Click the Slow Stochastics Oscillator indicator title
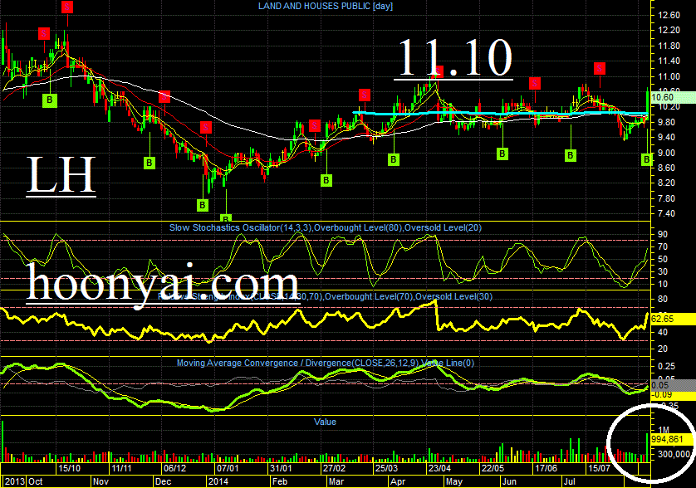 (326, 227)
